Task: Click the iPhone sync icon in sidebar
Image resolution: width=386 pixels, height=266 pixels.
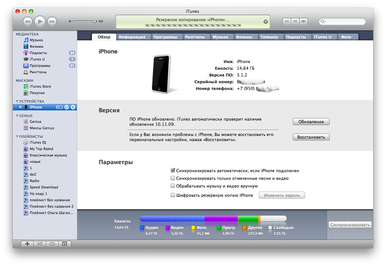Action: (67, 107)
